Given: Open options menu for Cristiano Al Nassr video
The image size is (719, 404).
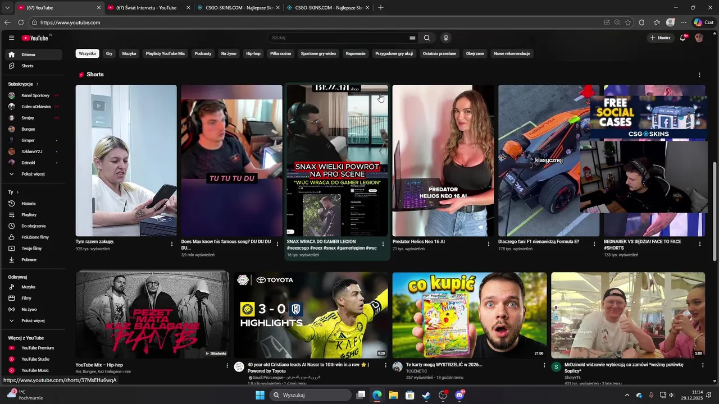Looking at the screenshot, I should pos(385,365).
